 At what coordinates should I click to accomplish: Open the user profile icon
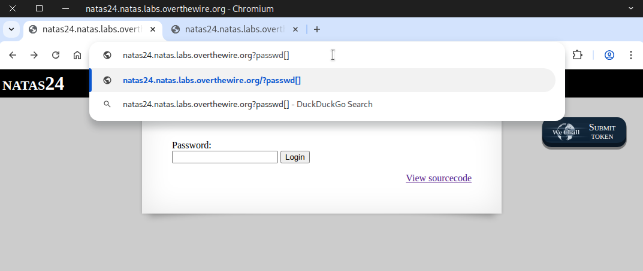[609, 55]
